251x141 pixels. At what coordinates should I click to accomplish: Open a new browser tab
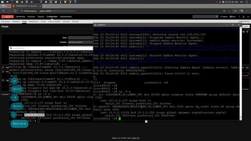pyautogui.click(x=44, y=6)
